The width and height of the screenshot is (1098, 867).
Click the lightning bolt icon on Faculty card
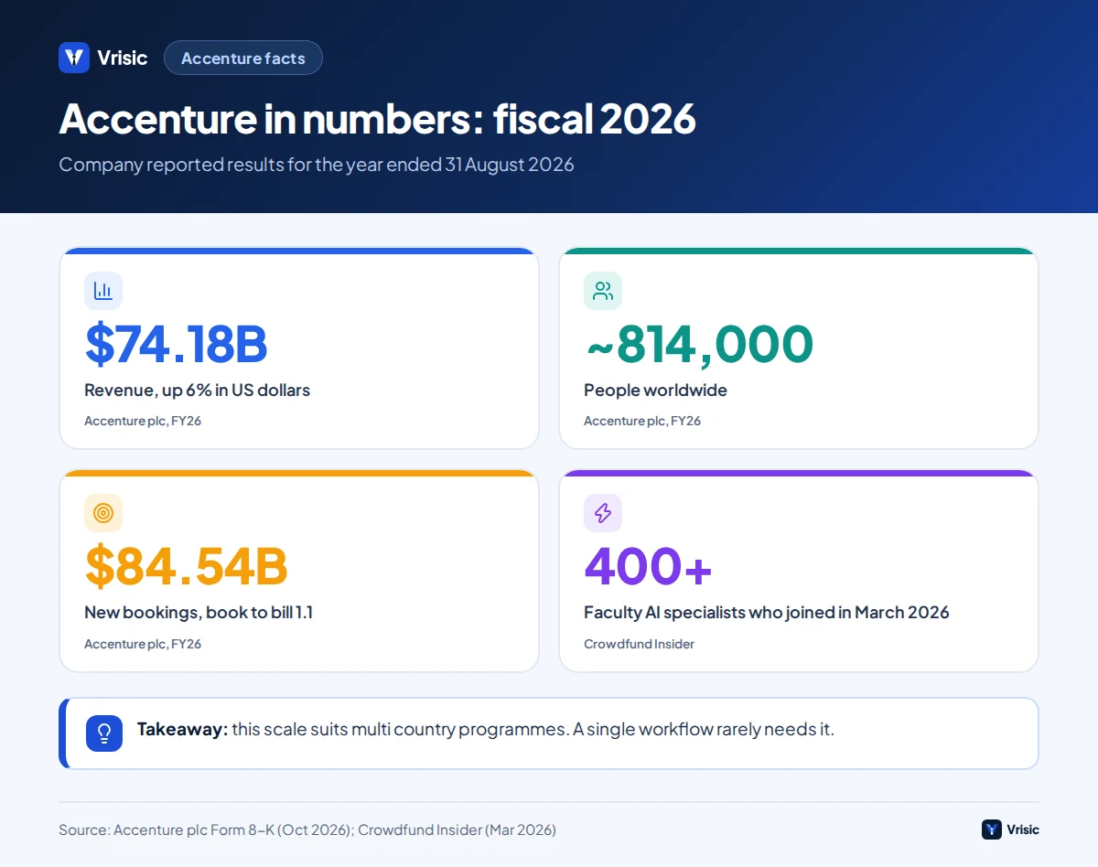603,513
